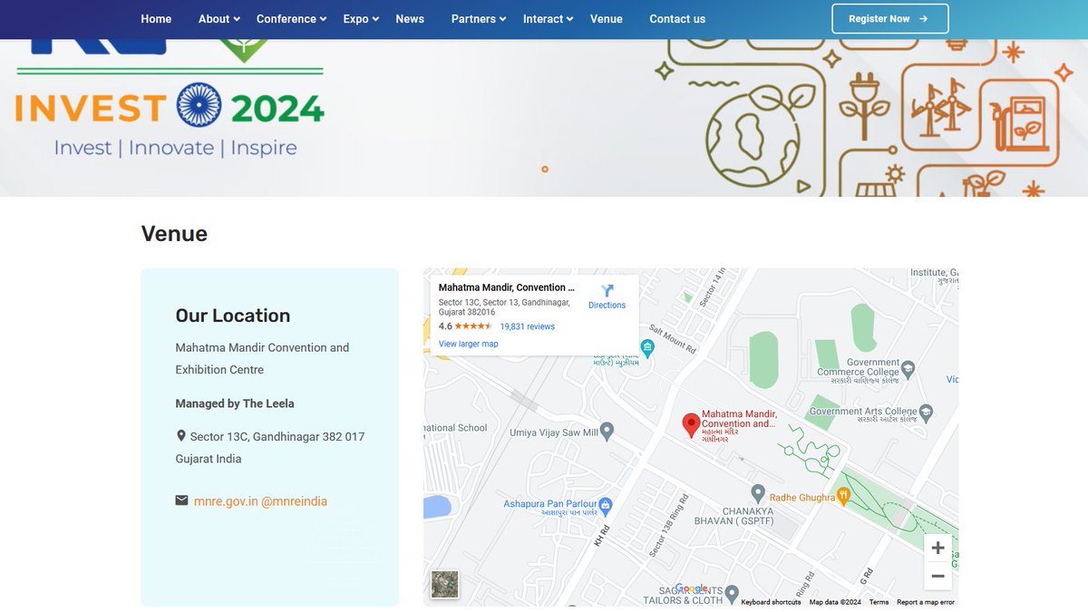The width and height of the screenshot is (1088, 612).
Task: Open the mnre.gov.in link
Action: point(226,501)
